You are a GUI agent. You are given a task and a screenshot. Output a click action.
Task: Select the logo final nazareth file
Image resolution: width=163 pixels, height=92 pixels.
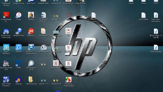pyautogui.click(x=69, y=64)
